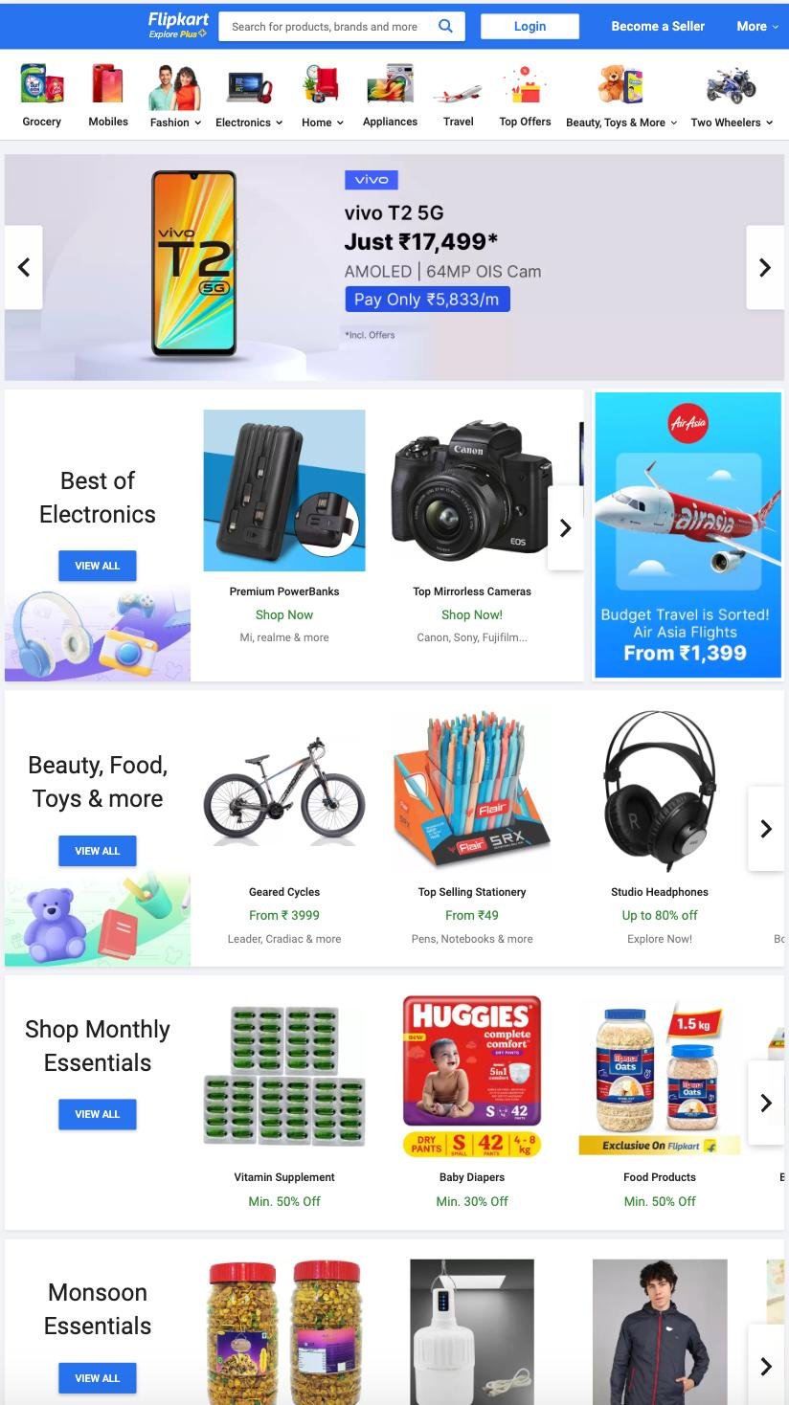789x1405 pixels.
Task: Expand the Fashion dropdown menu
Action: tap(175, 123)
